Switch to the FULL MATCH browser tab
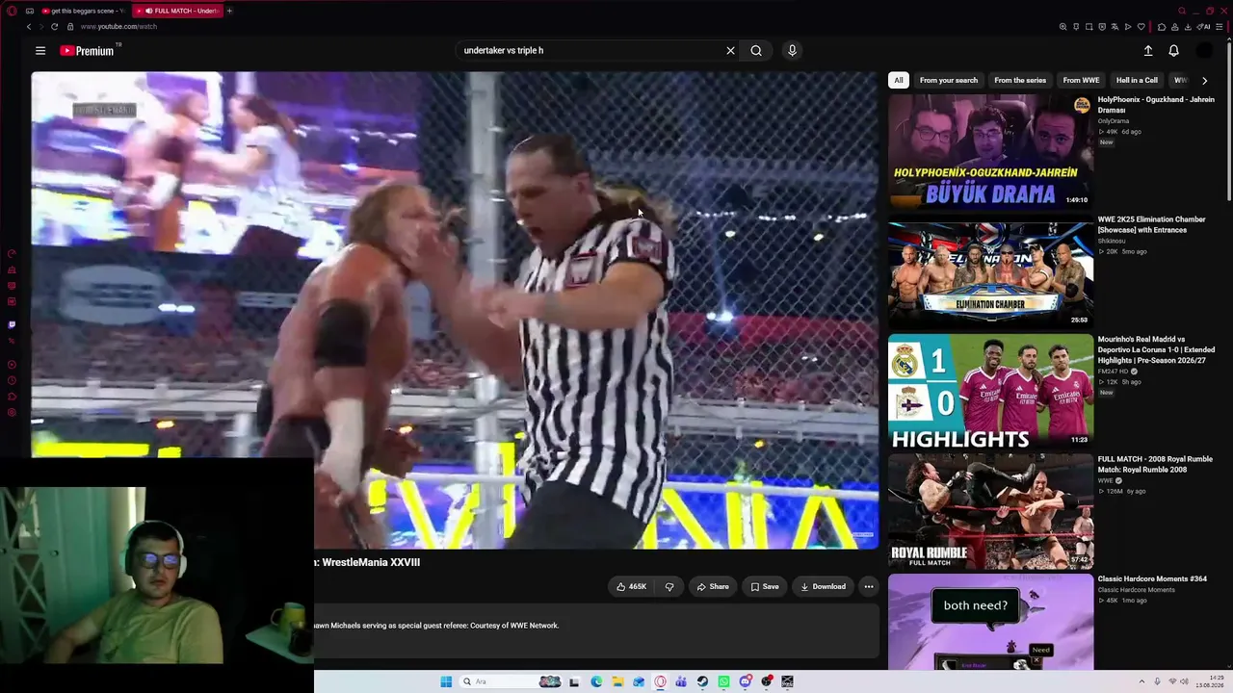This screenshot has height=693, width=1233. [179, 11]
